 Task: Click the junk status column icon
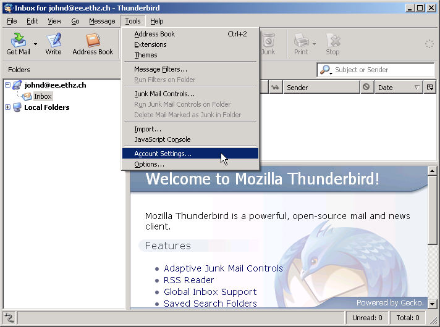point(366,88)
